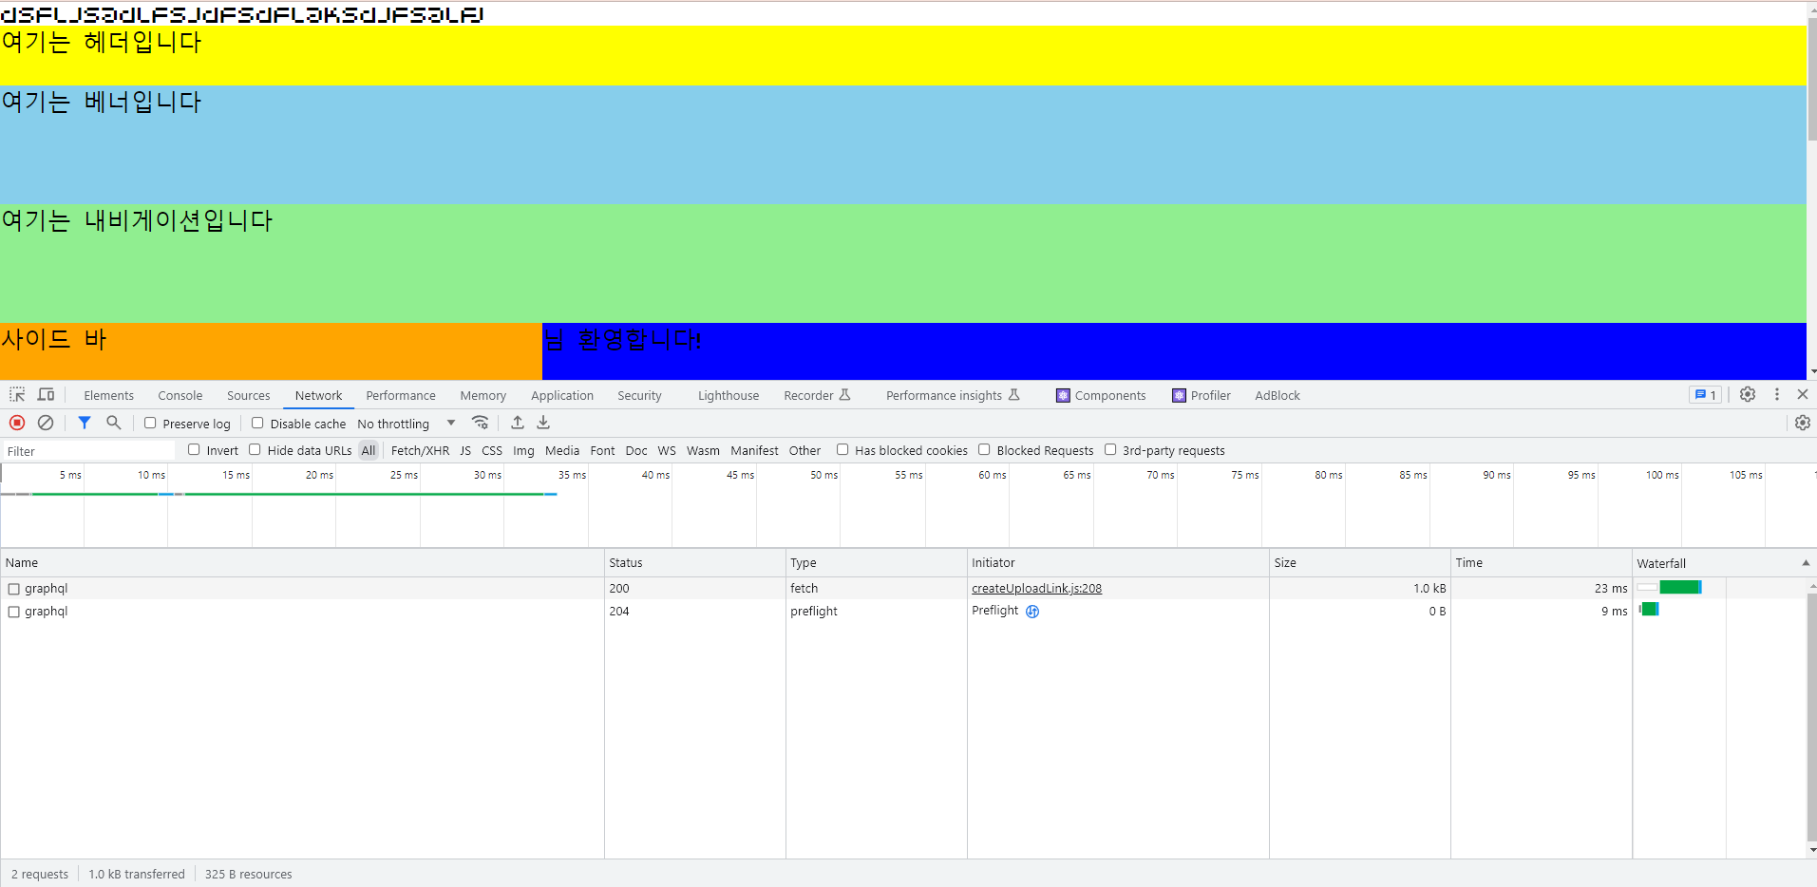The width and height of the screenshot is (1817, 887).
Task: Open the Elements tab
Action: [108, 395]
